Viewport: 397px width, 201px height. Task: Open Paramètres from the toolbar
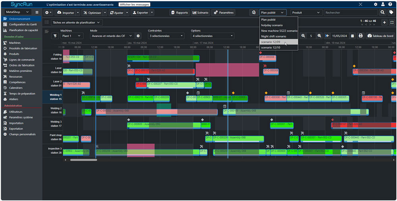223,13
